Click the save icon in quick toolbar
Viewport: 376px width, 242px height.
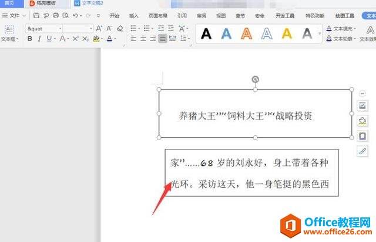pyautogui.click(x=36, y=16)
